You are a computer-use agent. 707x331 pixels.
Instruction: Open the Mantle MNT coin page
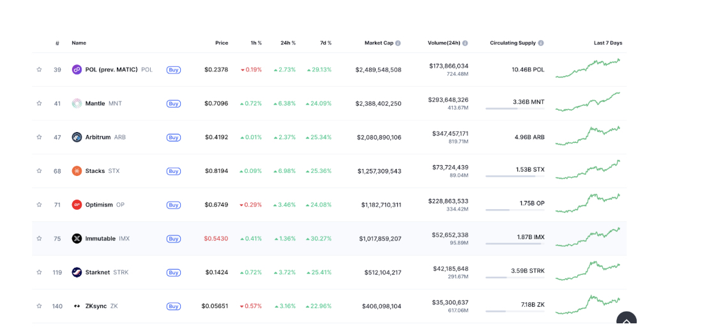(x=103, y=103)
